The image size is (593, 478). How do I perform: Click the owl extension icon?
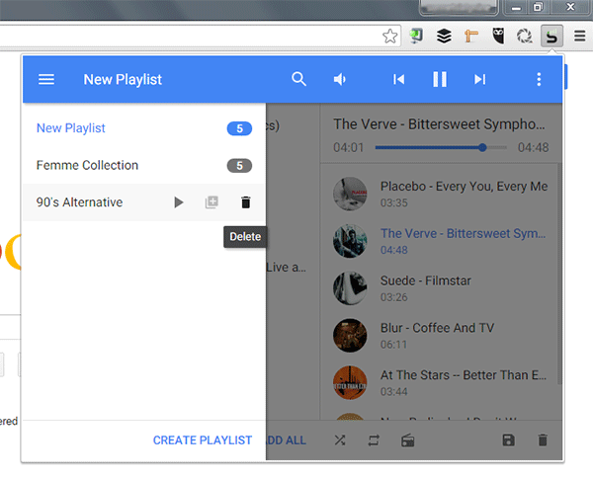point(498,37)
